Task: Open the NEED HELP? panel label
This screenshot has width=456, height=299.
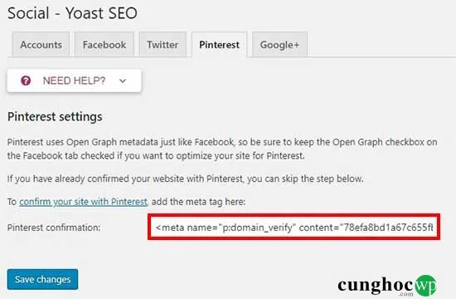Action: point(74,81)
